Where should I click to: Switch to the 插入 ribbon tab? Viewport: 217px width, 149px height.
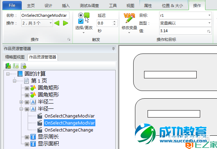click(66, 6)
